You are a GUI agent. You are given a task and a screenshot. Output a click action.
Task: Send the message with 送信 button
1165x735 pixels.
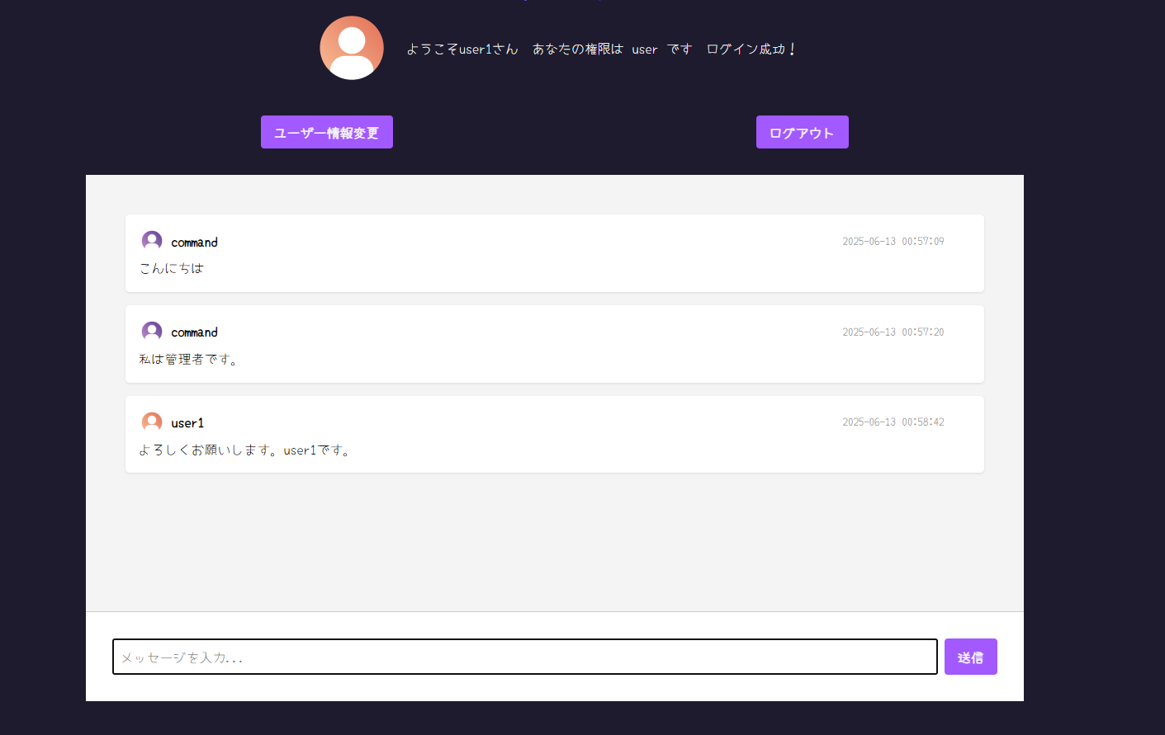pyautogui.click(x=971, y=657)
